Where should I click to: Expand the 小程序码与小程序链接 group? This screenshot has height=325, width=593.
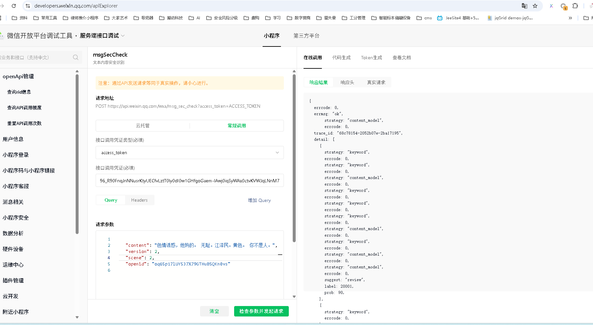[x=29, y=171]
